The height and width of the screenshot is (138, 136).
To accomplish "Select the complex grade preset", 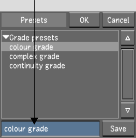I will coord(34,56).
